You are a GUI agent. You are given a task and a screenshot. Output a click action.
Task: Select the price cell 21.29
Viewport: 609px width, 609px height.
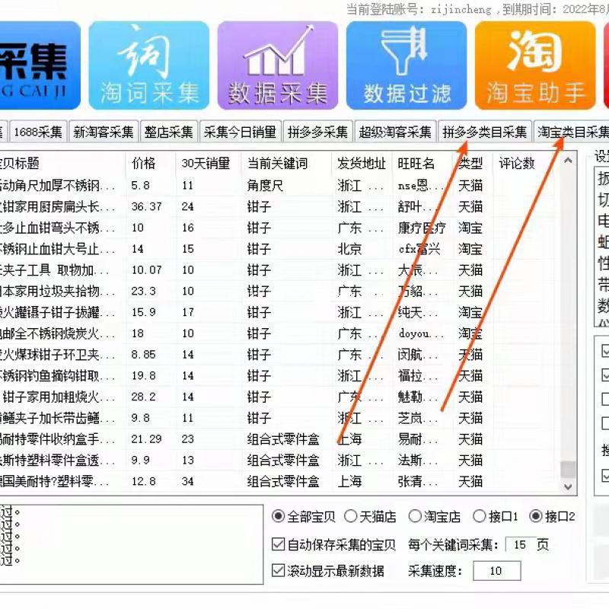point(146,439)
